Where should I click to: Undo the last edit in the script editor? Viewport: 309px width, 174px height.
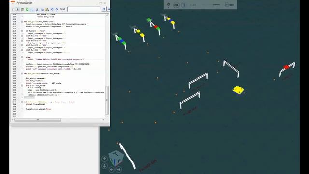[x=52, y=9]
